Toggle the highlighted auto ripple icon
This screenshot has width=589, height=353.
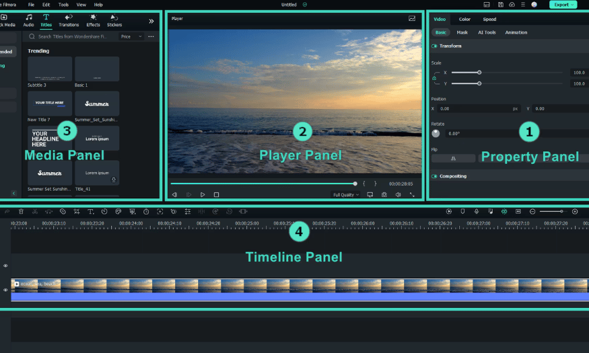tap(504, 212)
